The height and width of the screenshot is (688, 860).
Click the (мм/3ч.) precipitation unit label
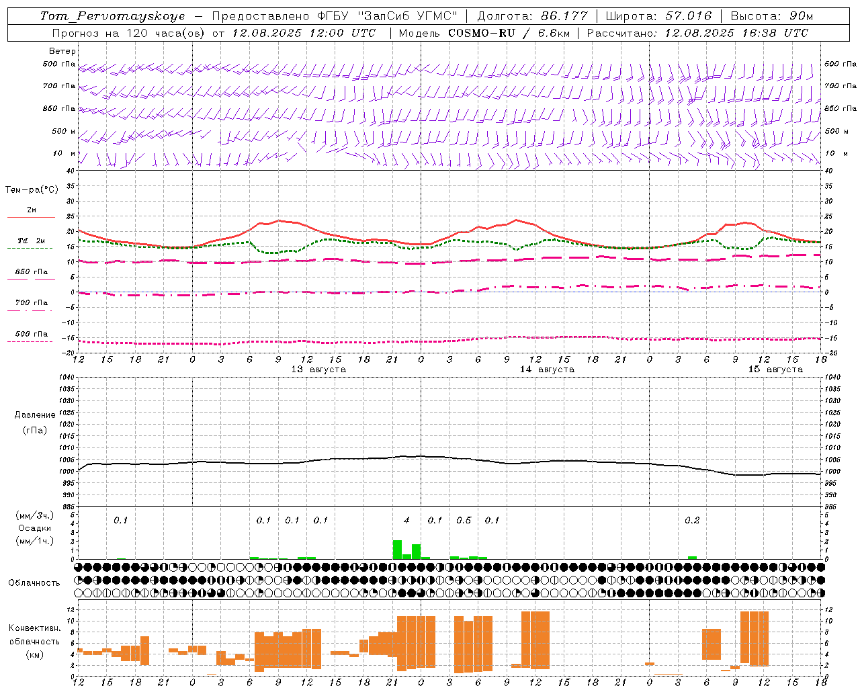point(34,515)
